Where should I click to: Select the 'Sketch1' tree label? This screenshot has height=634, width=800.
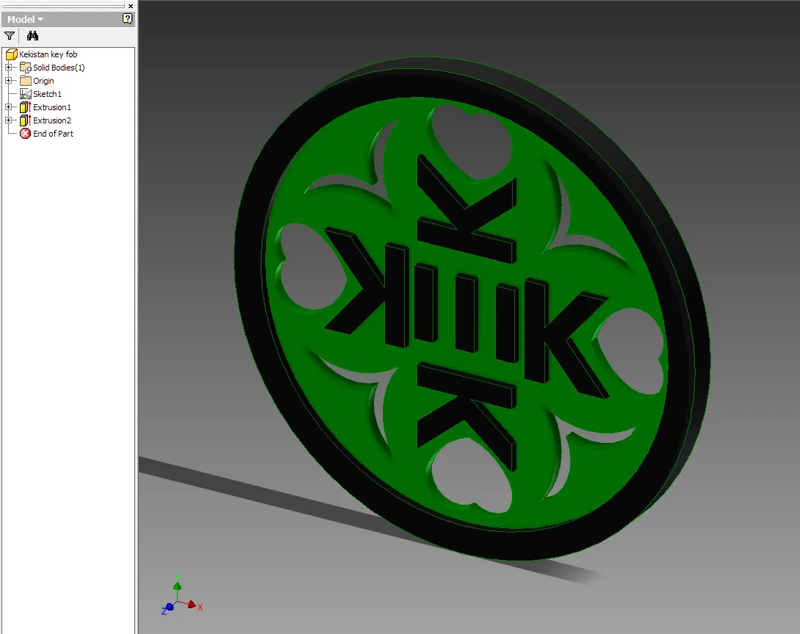pos(47,94)
